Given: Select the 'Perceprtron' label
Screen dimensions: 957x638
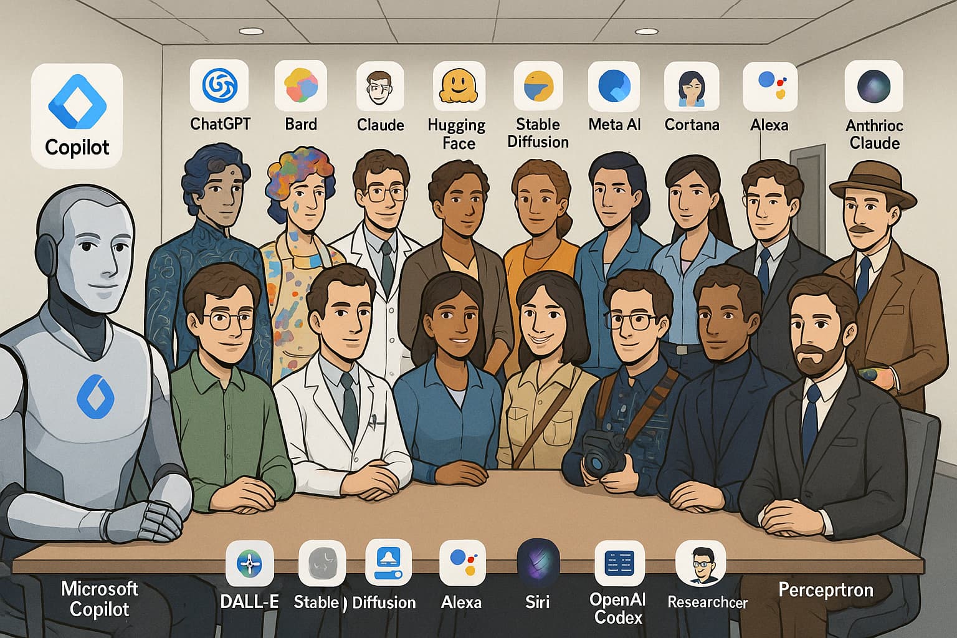Looking at the screenshot, I should pos(826,590).
